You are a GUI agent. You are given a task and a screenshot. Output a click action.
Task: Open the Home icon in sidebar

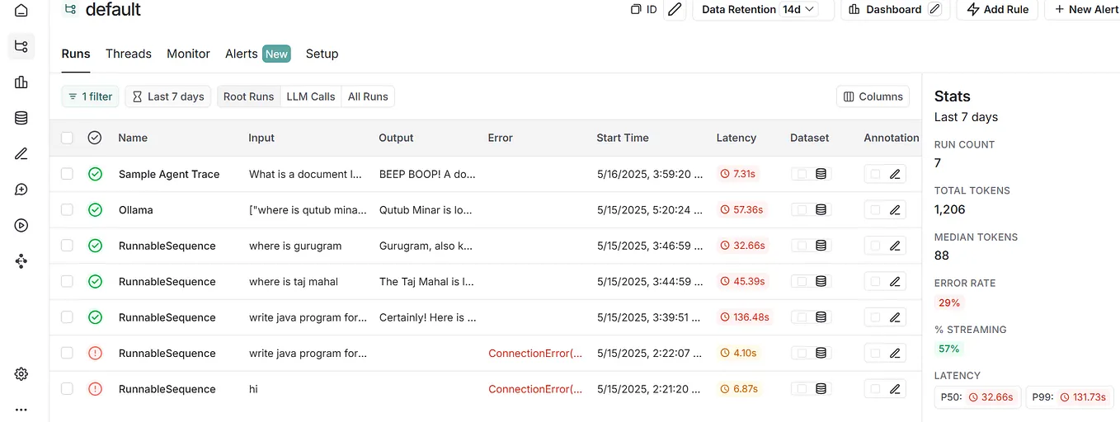click(21, 11)
